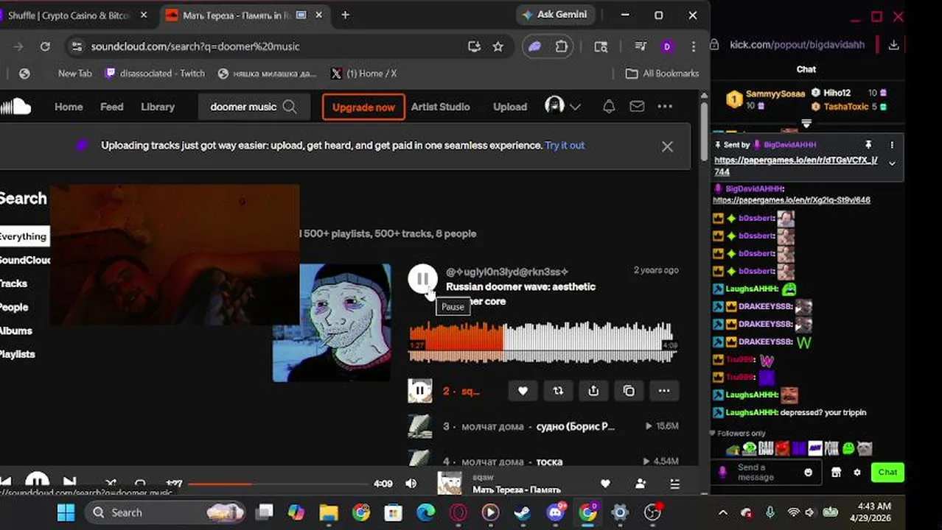Seek in the bottom player progress bar
The height and width of the screenshot is (530, 942).
(x=278, y=484)
